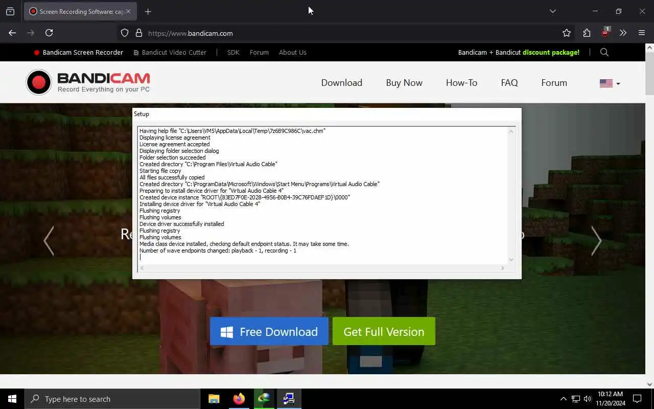Open the network tray icon
The image size is (654, 409).
pyautogui.click(x=576, y=399)
